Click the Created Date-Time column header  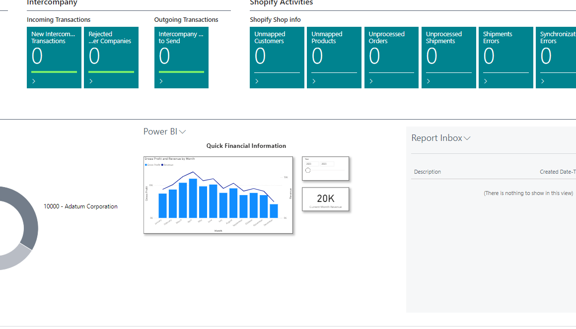coord(557,172)
